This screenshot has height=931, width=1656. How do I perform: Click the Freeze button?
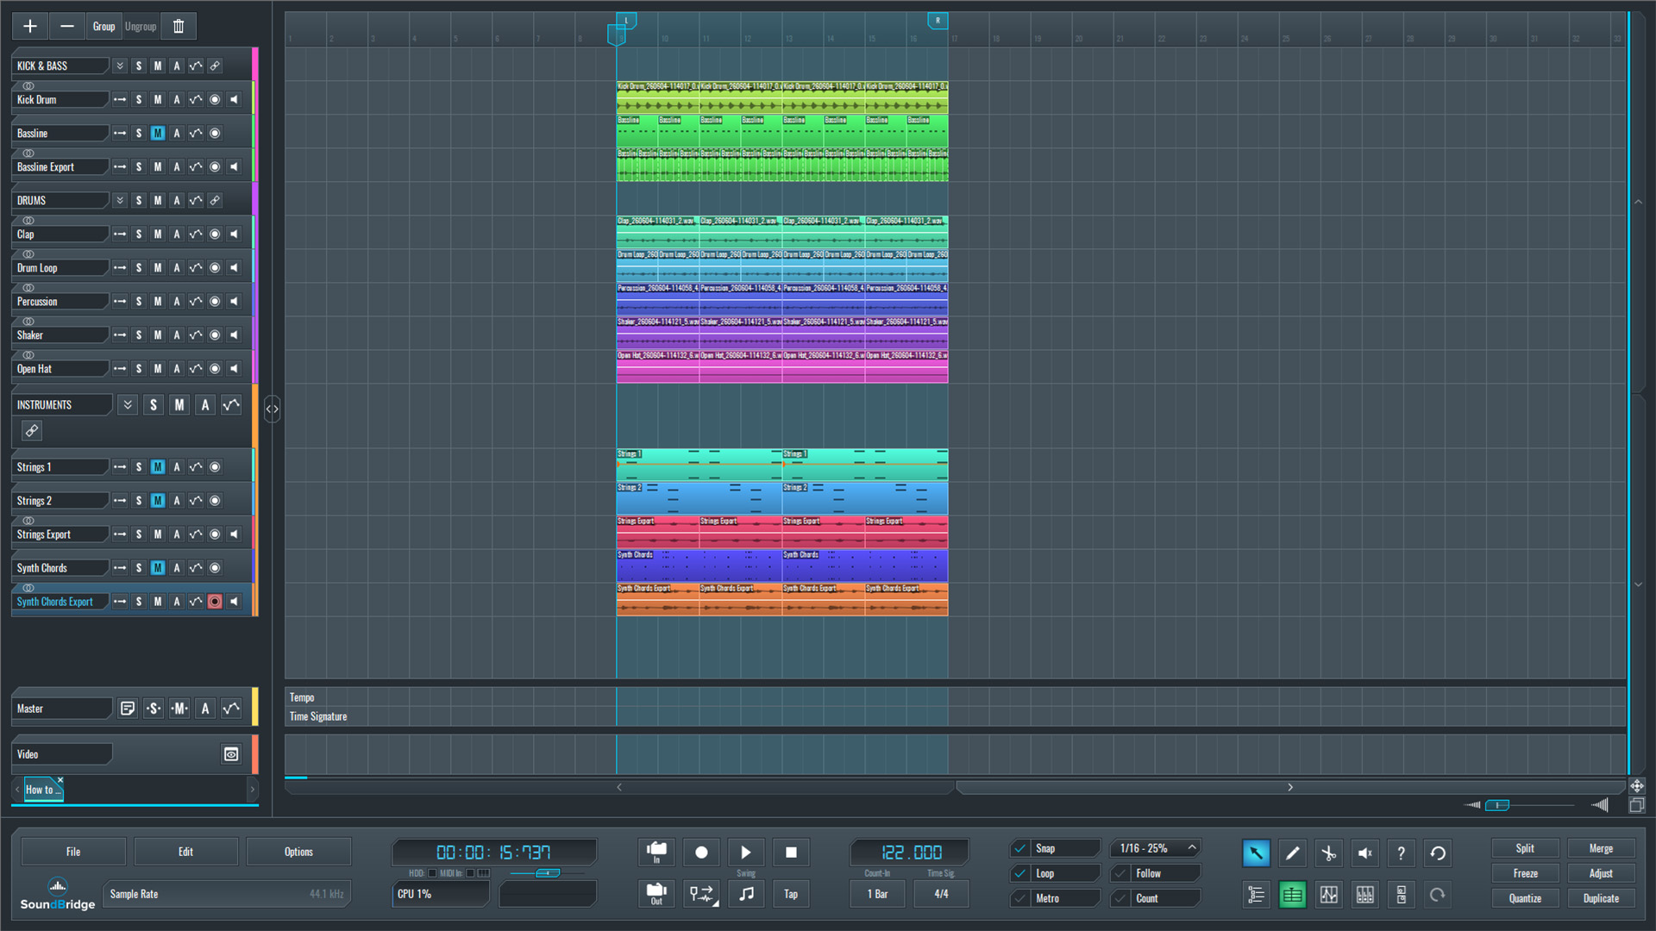click(1525, 873)
